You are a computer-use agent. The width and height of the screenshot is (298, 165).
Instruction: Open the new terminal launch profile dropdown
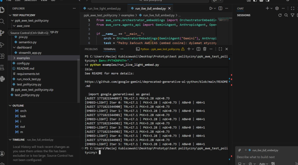194,49
